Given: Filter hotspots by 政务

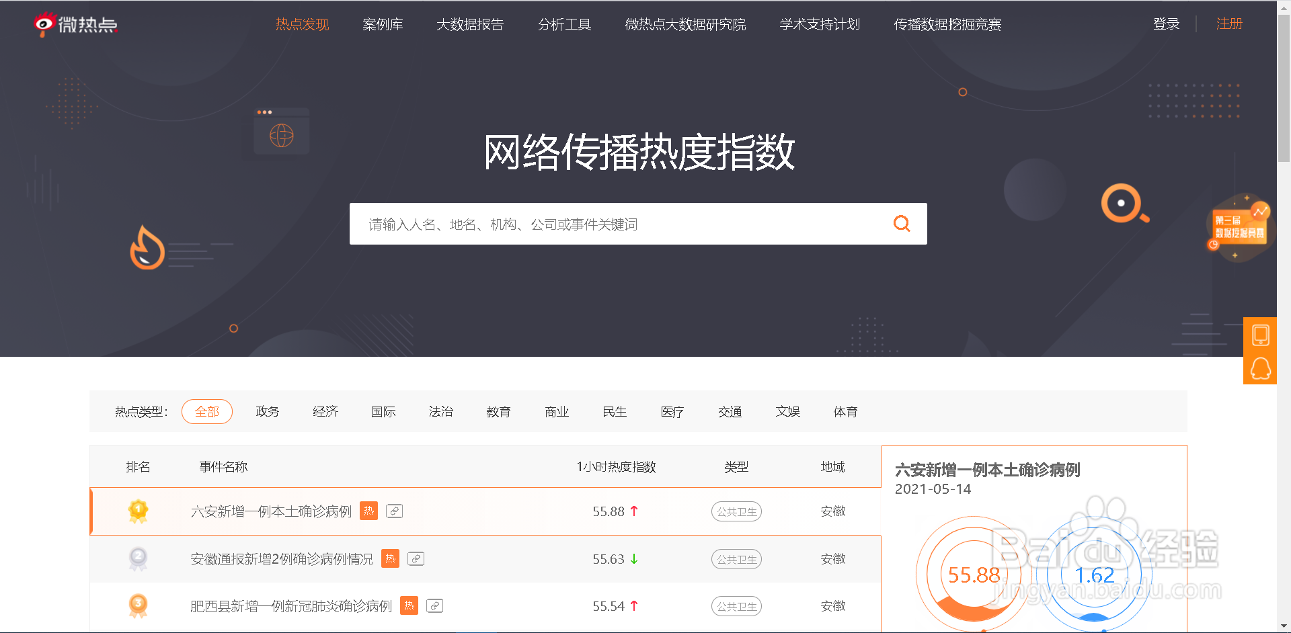Looking at the screenshot, I should (267, 412).
